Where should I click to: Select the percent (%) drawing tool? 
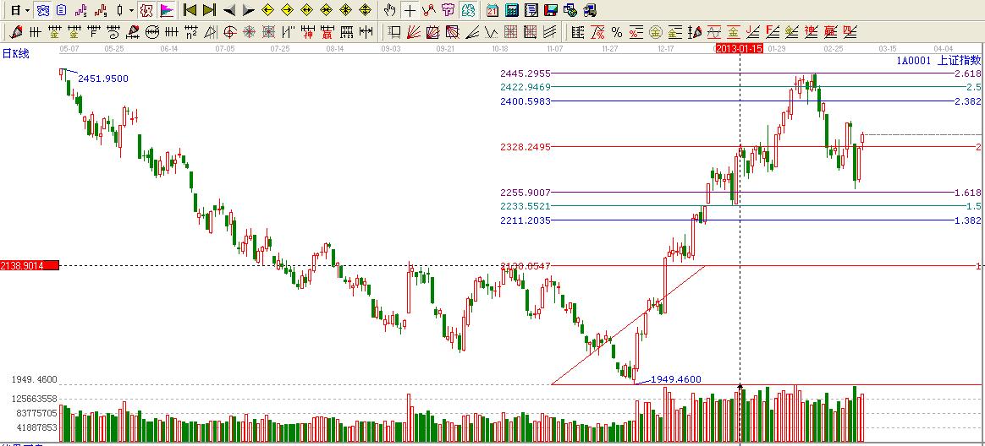pyautogui.click(x=617, y=32)
